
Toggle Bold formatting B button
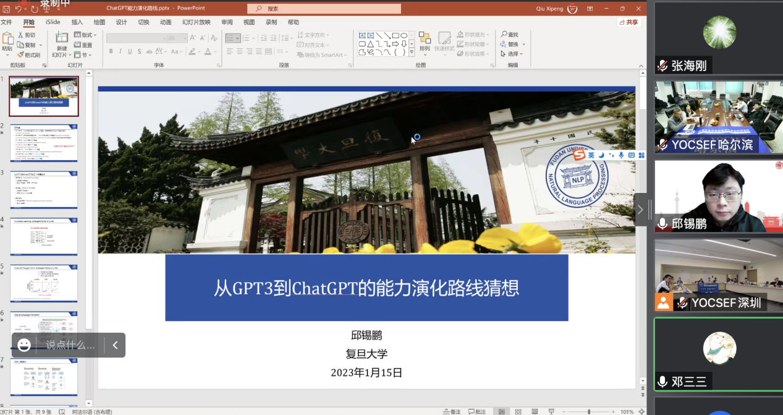pyautogui.click(x=111, y=51)
